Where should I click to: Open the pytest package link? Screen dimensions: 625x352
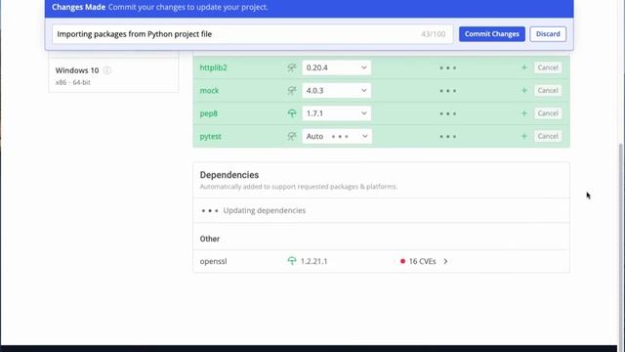tap(211, 136)
